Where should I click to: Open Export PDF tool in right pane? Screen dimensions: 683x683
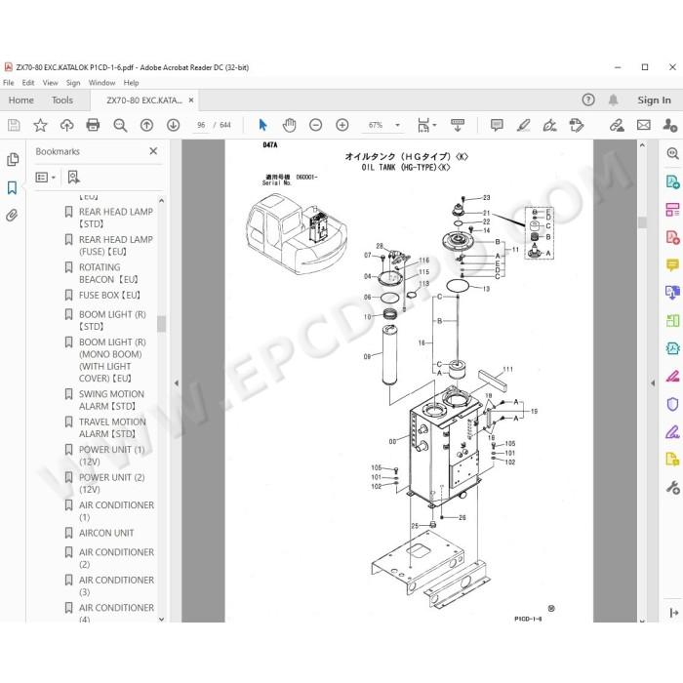[x=672, y=181]
